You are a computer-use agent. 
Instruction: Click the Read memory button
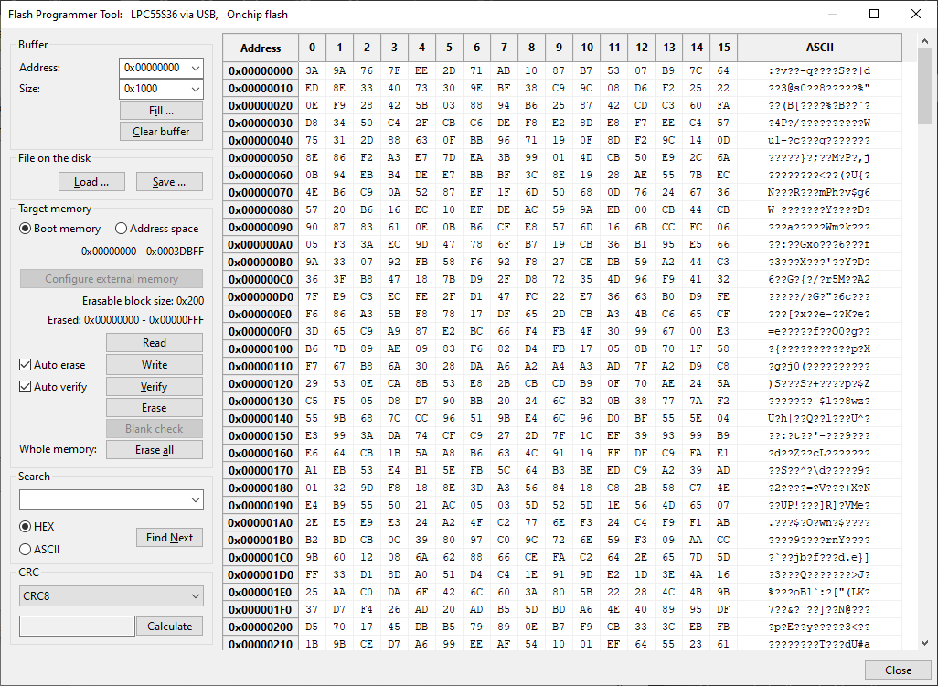coord(154,343)
